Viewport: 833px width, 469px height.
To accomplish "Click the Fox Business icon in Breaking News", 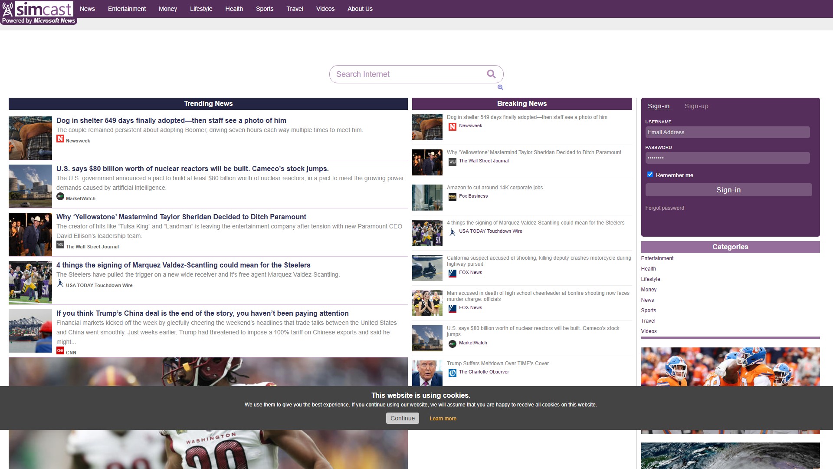I will click(453, 197).
